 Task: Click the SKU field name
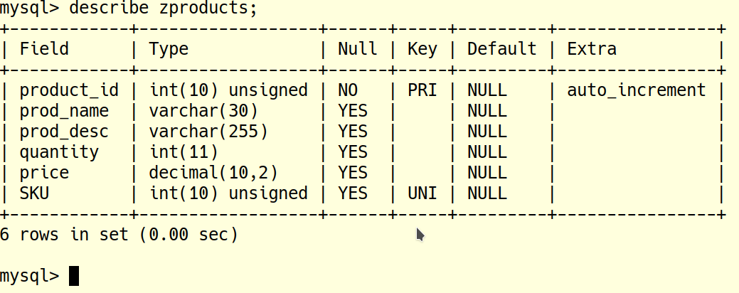[x=34, y=193]
